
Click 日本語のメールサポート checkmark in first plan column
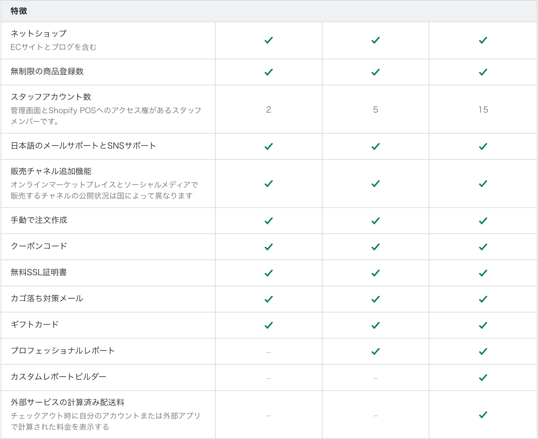(x=269, y=147)
